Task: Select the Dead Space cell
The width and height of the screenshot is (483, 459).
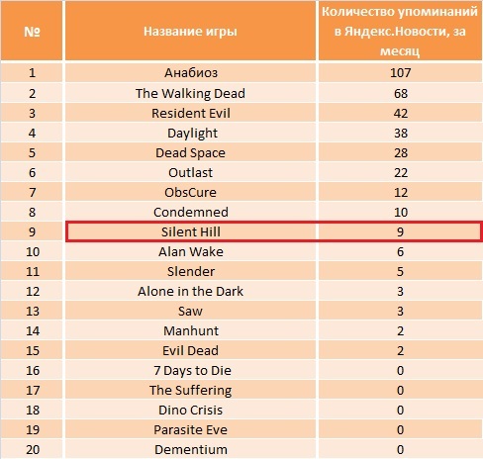Action: pos(190,152)
